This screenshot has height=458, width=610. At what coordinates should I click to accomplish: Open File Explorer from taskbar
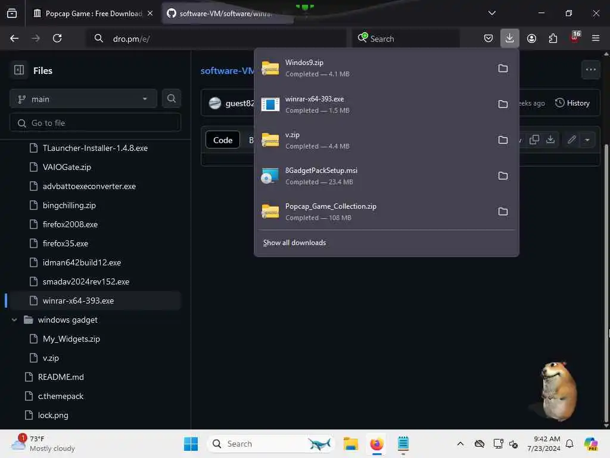[x=350, y=444]
